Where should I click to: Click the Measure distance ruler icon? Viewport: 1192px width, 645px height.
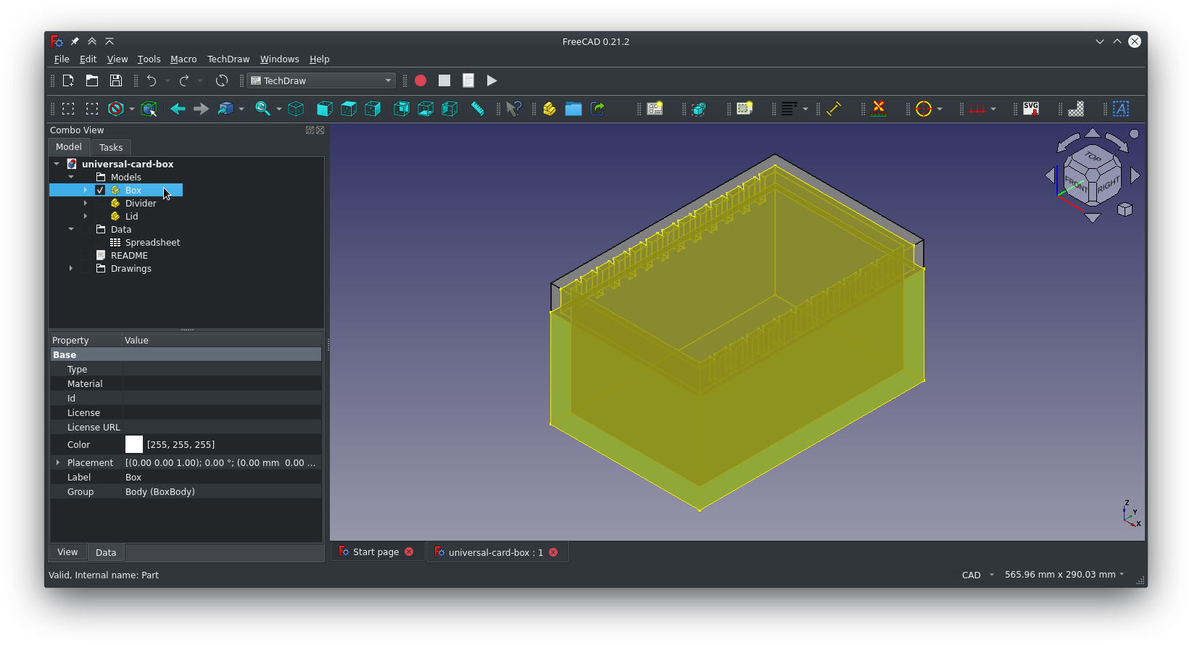pyautogui.click(x=477, y=109)
